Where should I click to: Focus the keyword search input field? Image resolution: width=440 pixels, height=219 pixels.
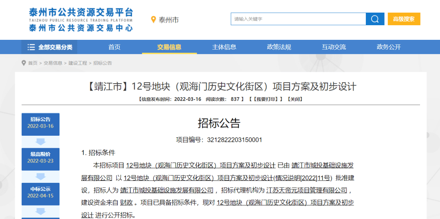coord(298,19)
